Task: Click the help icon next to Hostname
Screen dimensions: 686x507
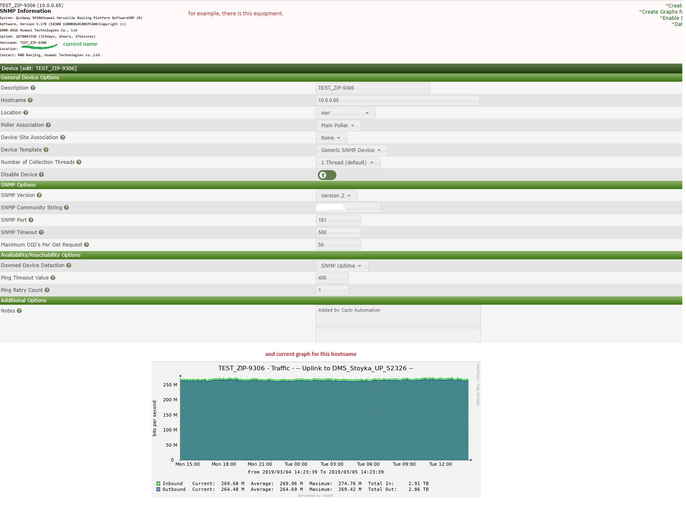Action: click(30, 100)
